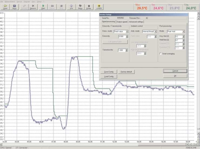This screenshot has width=200, height=149.
Task: Open the Measurement menu
Action: [10, 2]
